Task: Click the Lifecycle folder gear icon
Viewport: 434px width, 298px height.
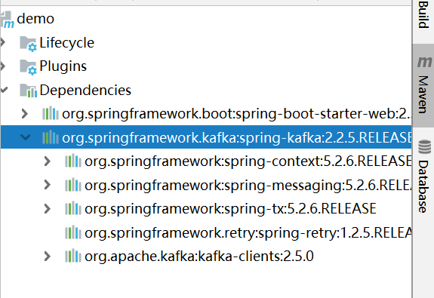Action: [x=28, y=44]
